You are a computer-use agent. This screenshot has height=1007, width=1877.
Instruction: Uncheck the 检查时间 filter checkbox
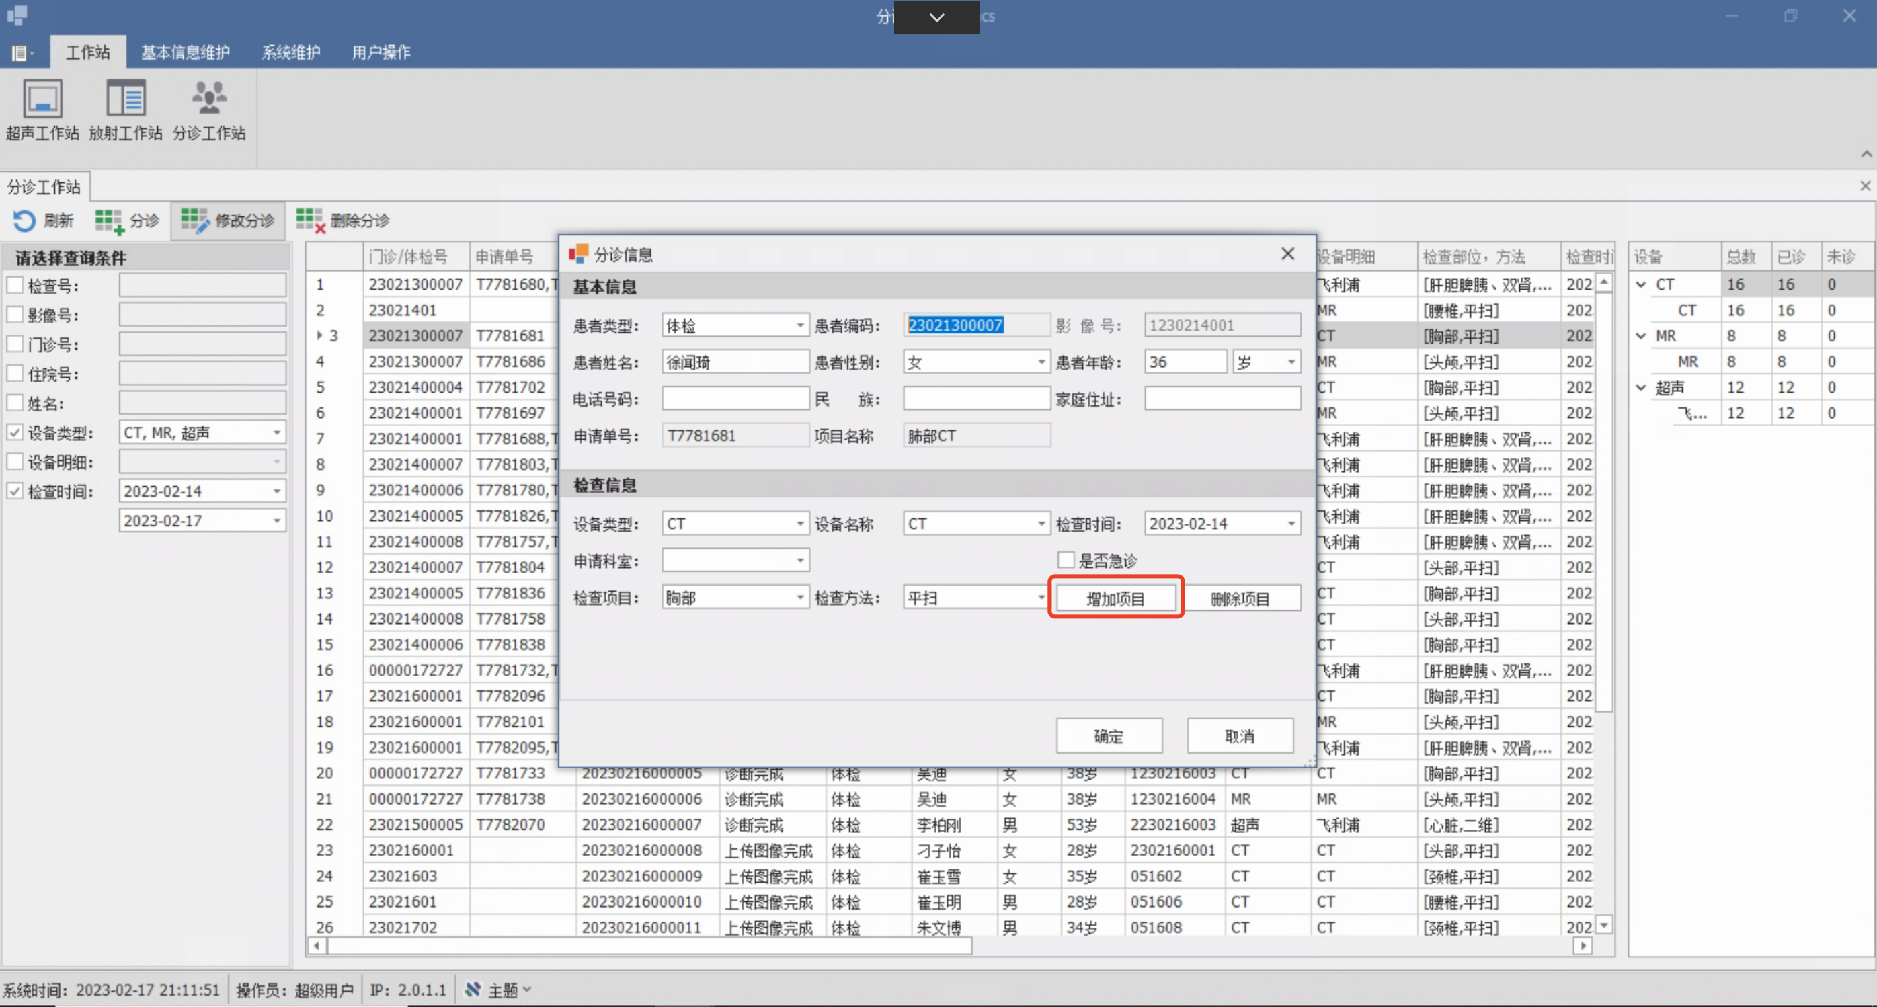pos(15,491)
